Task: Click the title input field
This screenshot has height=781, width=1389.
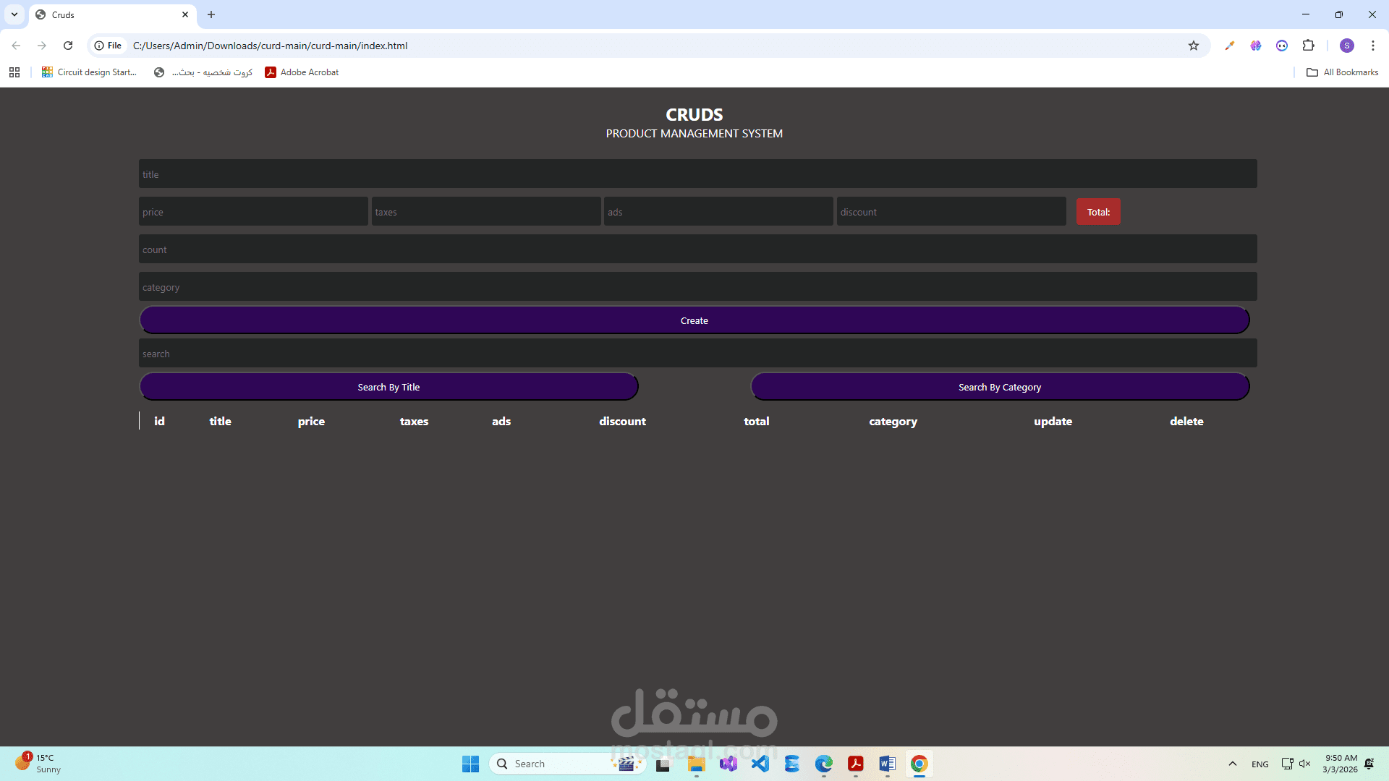Action: (694, 174)
